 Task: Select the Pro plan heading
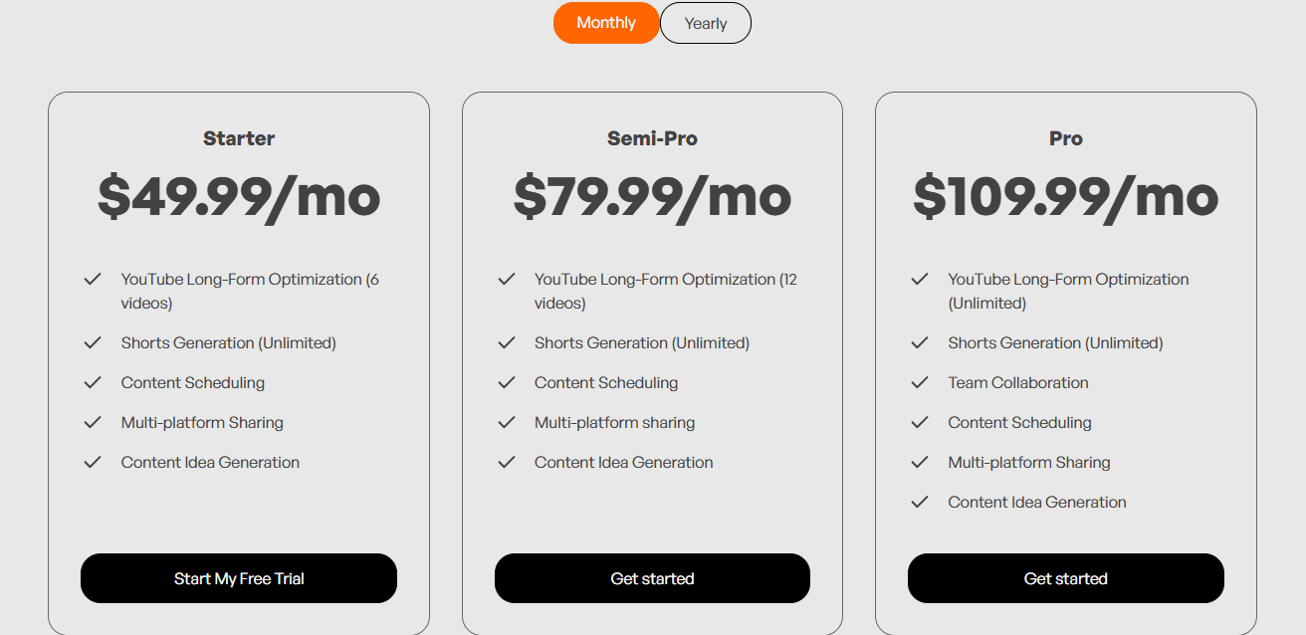(1065, 138)
